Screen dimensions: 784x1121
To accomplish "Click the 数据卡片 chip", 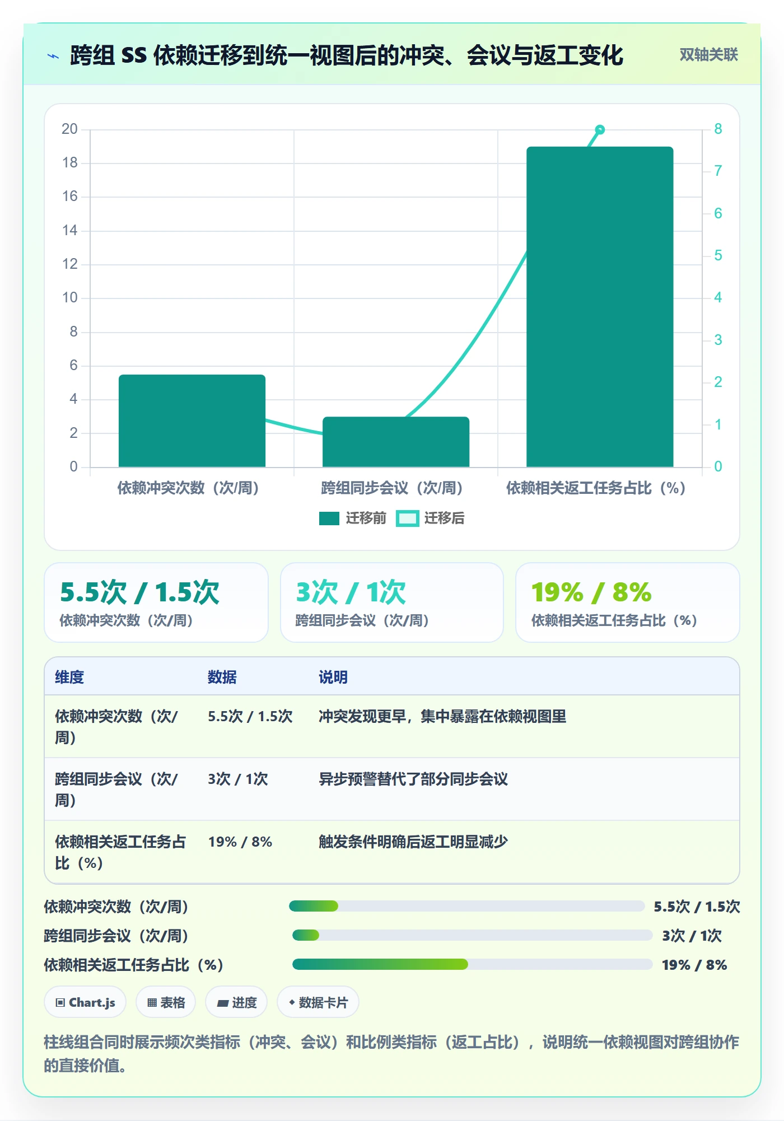I will [x=318, y=1002].
